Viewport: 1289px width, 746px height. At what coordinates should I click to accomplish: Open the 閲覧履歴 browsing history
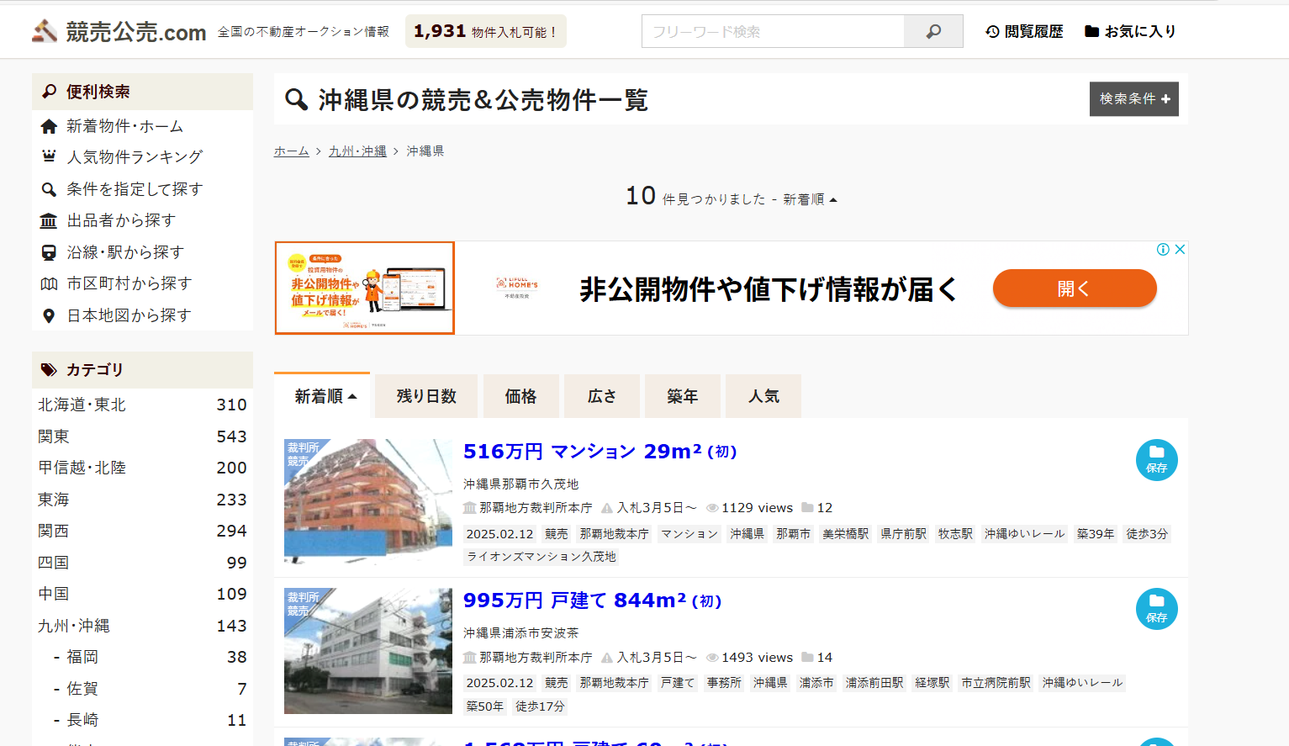coord(1024,32)
